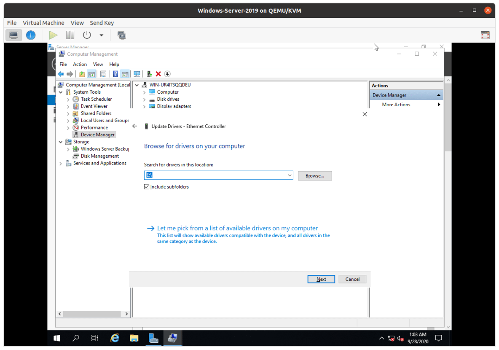Click the Scan for hardware changes icon
Viewport: 499px width, 350px height.
coord(137,74)
